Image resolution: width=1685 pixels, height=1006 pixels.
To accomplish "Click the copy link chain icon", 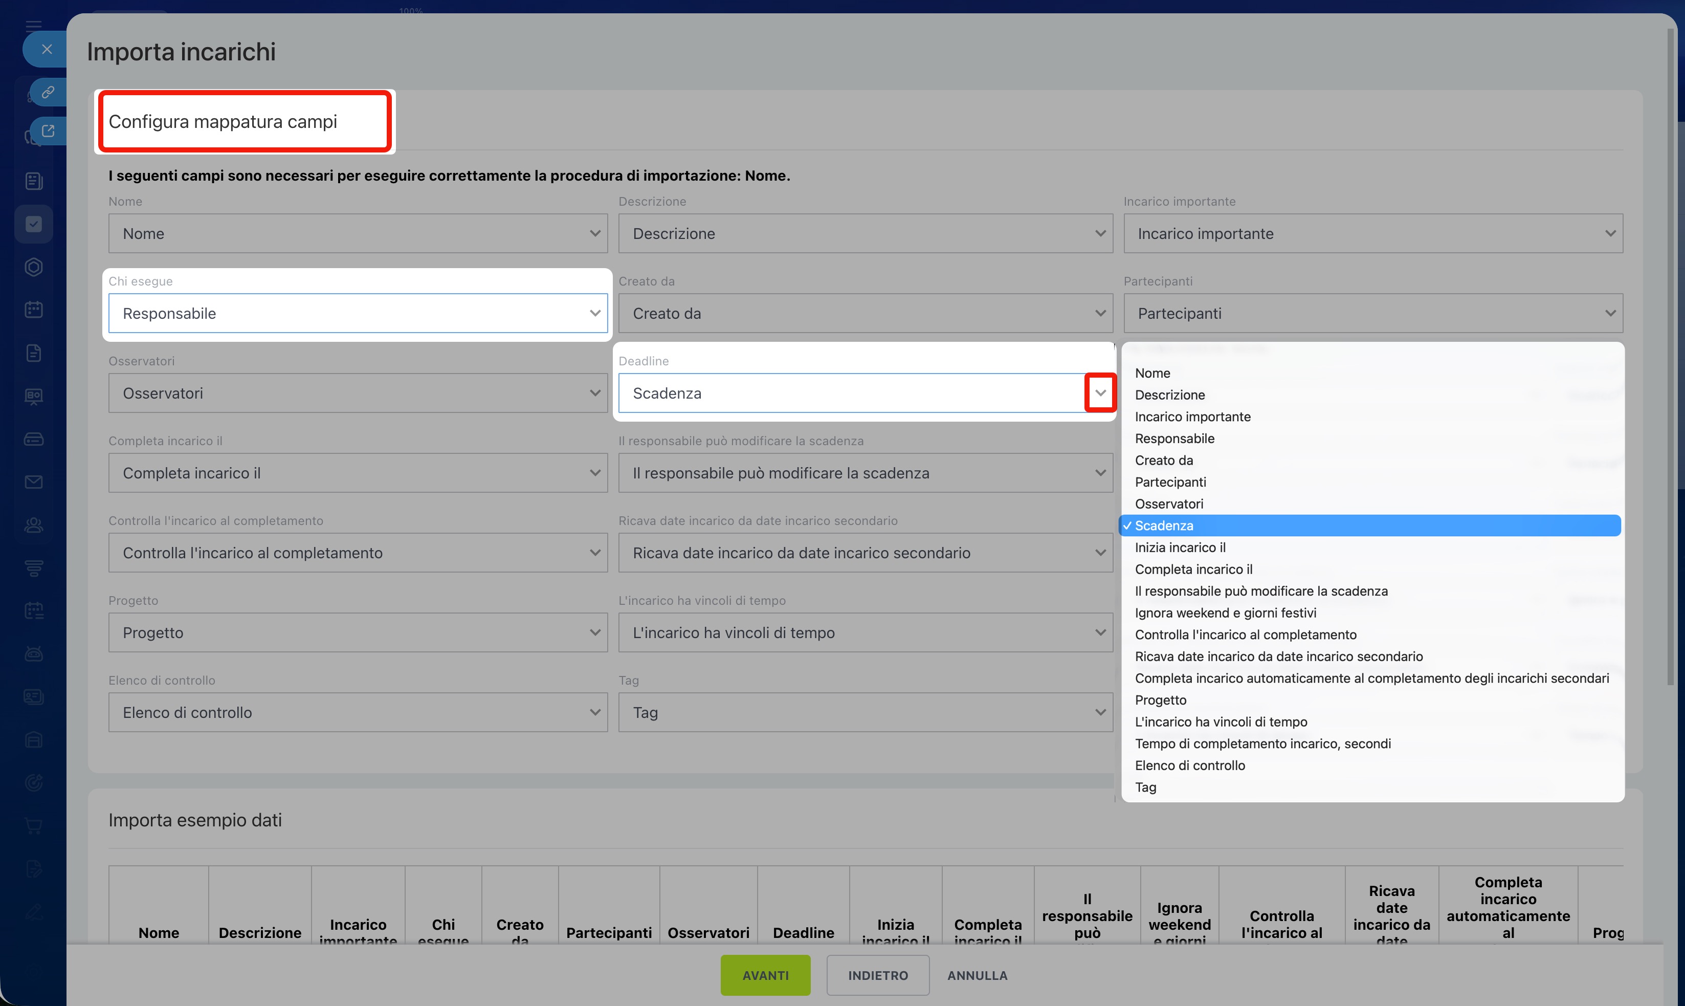I will click(48, 92).
